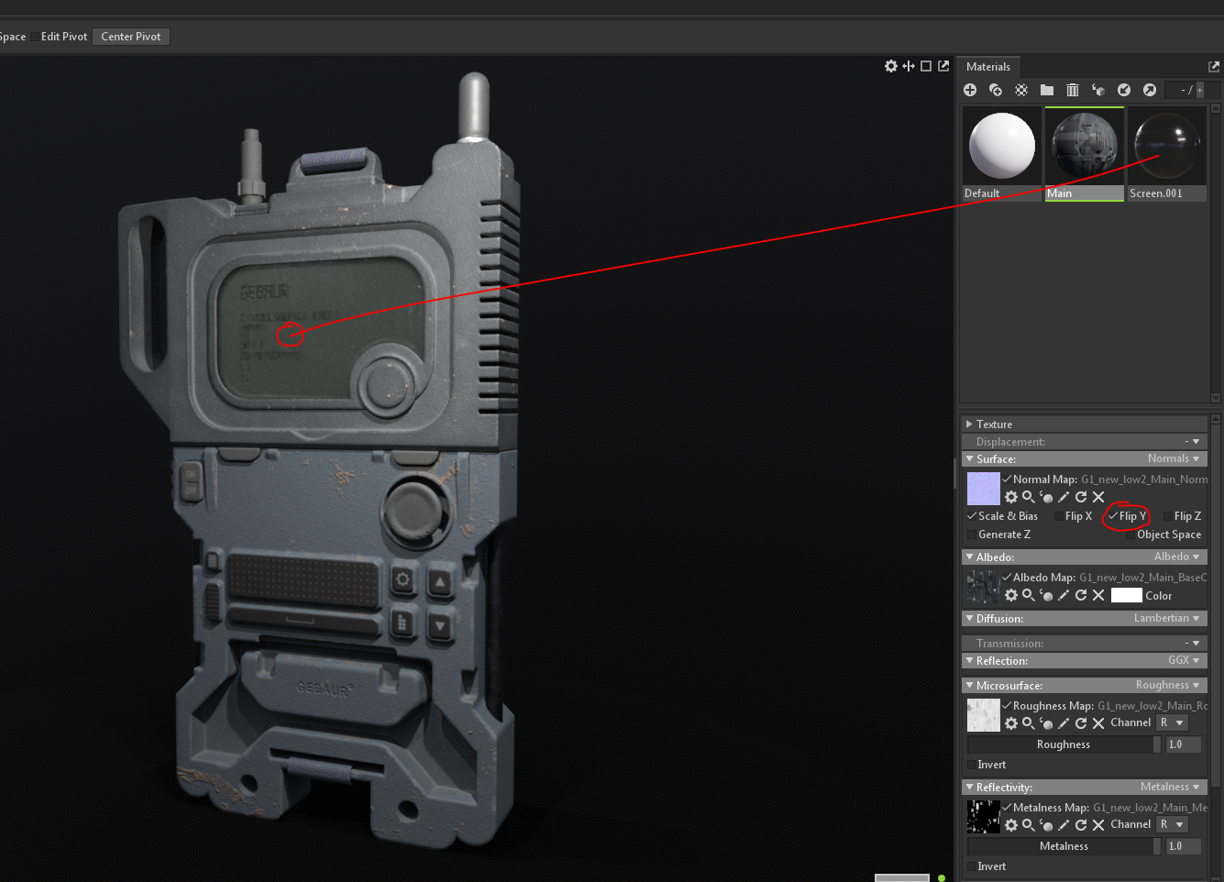Toggle the Edit Pivot checkbox
The height and width of the screenshot is (882, 1224).
pos(36,37)
